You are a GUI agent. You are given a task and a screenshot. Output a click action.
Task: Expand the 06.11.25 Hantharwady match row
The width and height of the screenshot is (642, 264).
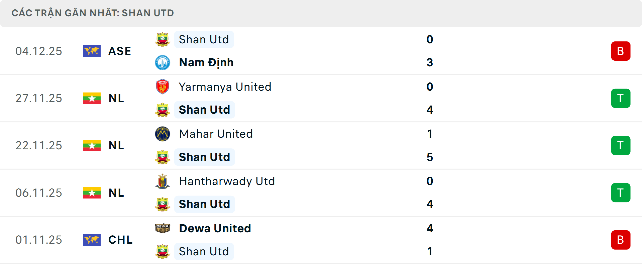(321, 193)
